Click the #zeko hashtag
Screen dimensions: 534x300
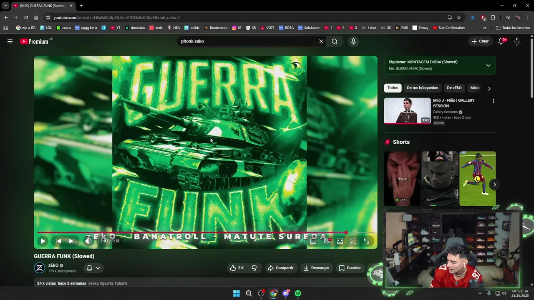point(93,283)
